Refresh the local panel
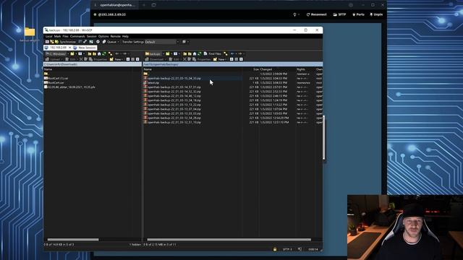The image size is (463, 260). pos(104,53)
